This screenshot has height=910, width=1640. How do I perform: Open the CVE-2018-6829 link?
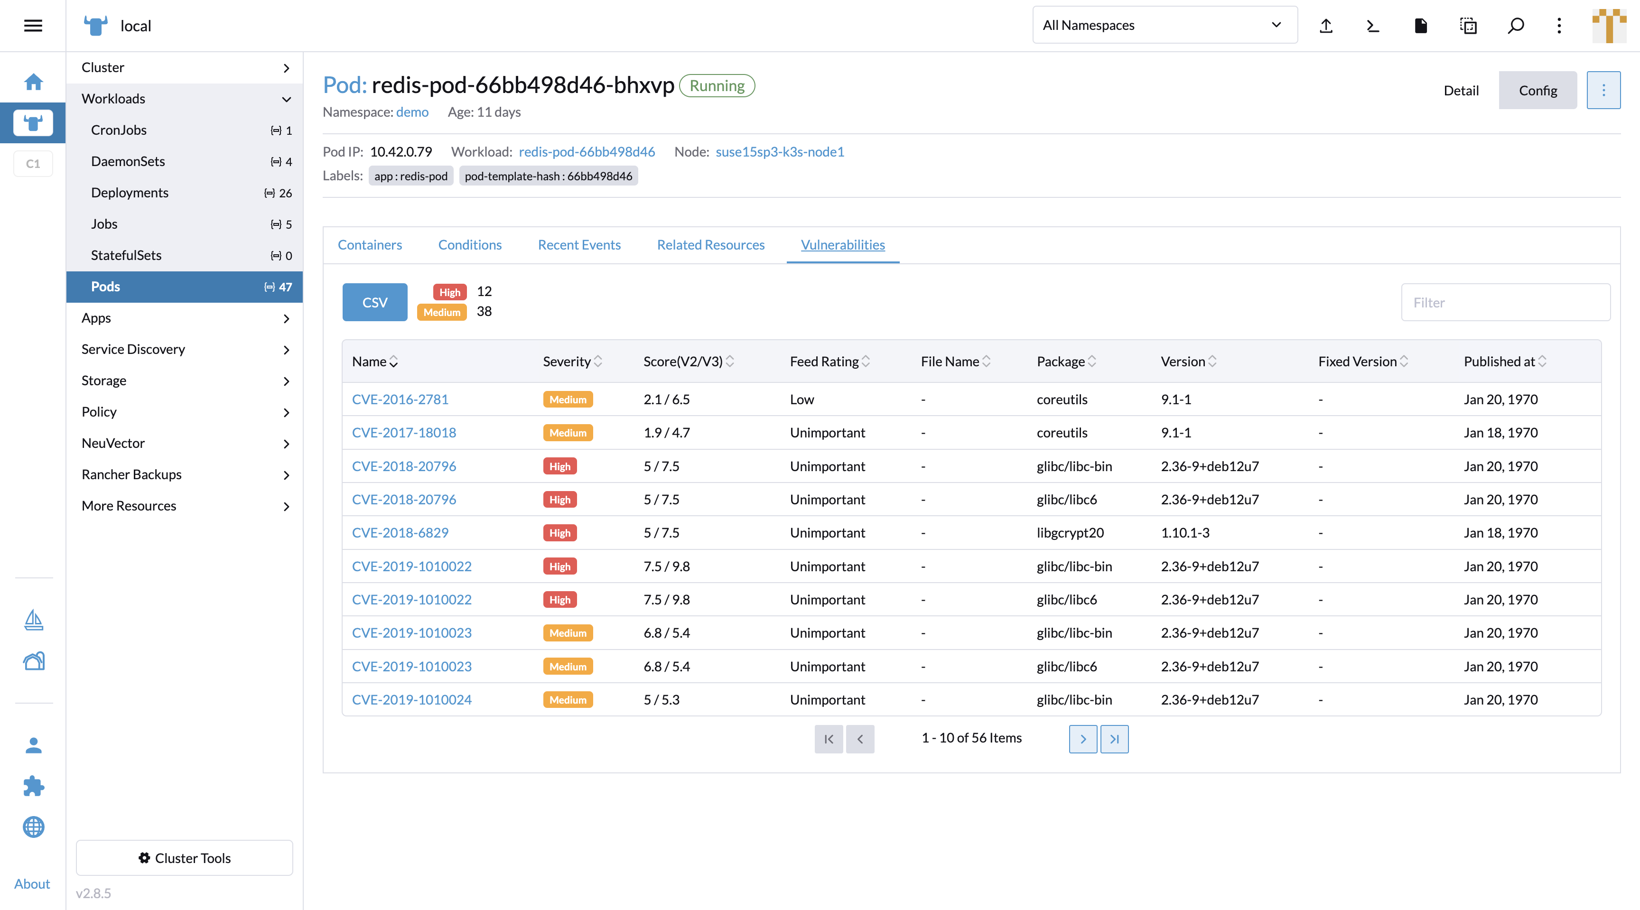point(400,533)
